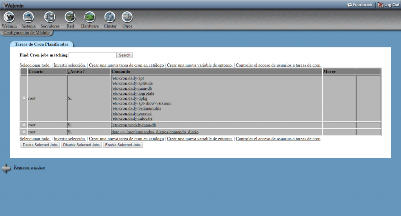This screenshot has width=401, height=216.
Task: Open the Hardware category icon
Action: (x=90, y=17)
